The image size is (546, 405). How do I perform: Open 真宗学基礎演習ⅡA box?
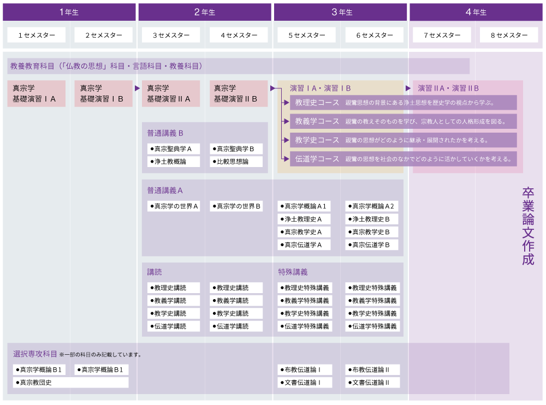point(171,94)
